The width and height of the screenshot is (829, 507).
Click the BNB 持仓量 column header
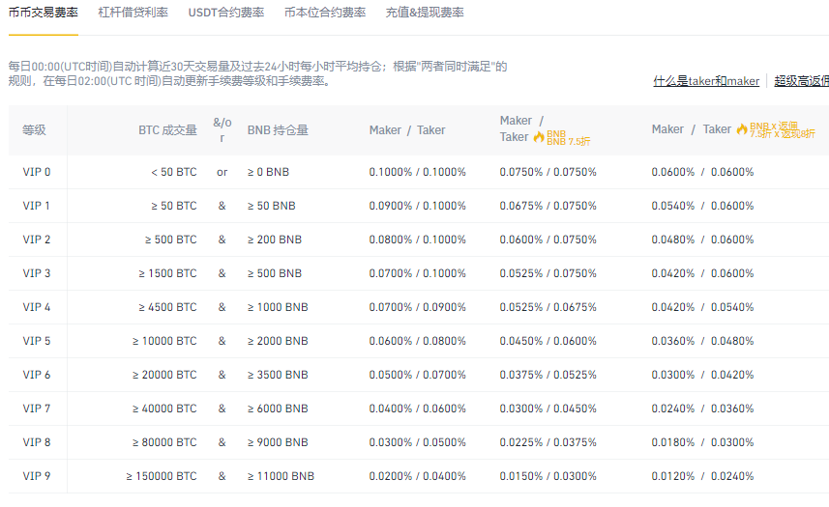pyautogui.click(x=278, y=129)
